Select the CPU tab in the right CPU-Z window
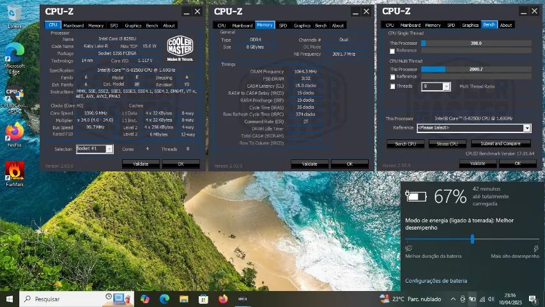 point(390,25)
